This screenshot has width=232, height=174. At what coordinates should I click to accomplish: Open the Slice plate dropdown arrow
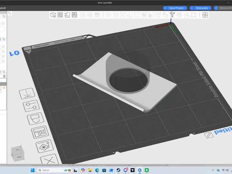point(192,8)
